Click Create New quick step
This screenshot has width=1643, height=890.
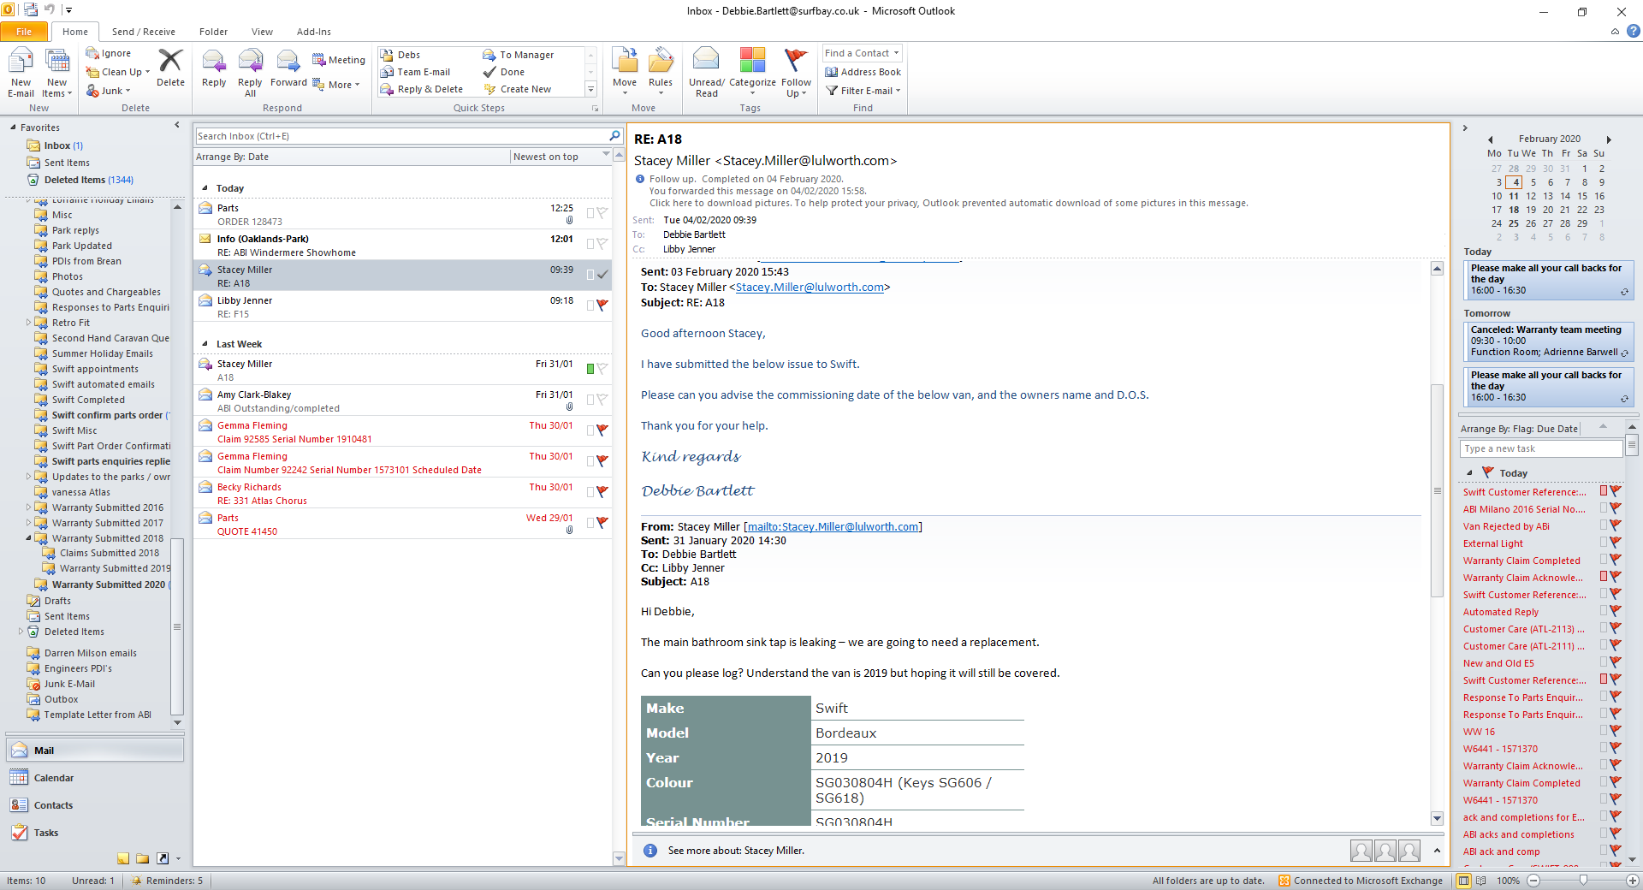[x=518, y=89]
